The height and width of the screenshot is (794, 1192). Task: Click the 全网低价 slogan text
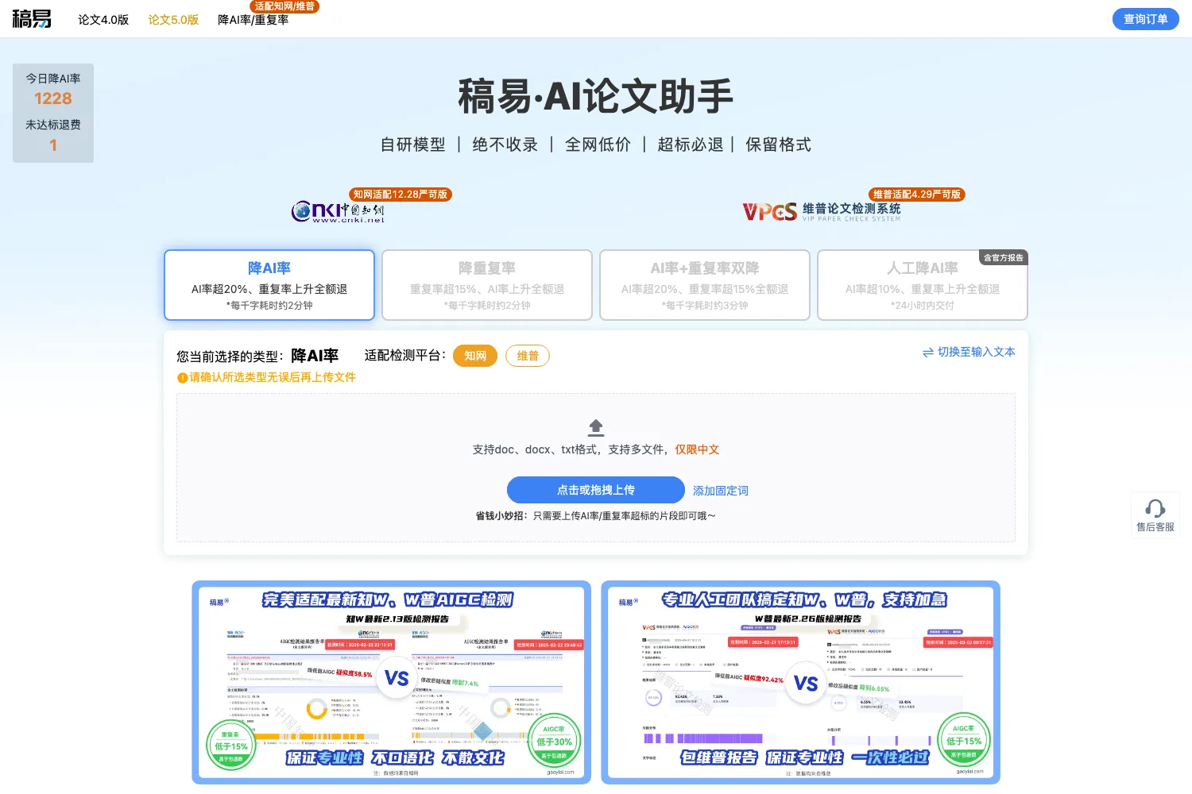tap(598, 145)
